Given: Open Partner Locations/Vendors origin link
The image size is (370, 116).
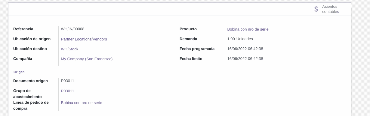Looking at the screenshot, I should [84, 39].
